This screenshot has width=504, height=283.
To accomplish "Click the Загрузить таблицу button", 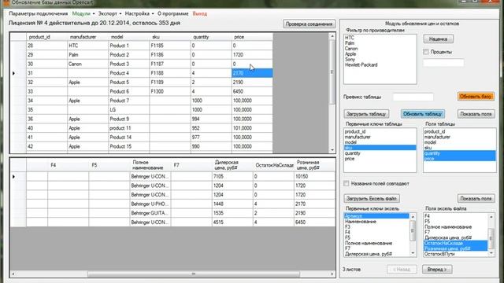I will click(366, 114).
